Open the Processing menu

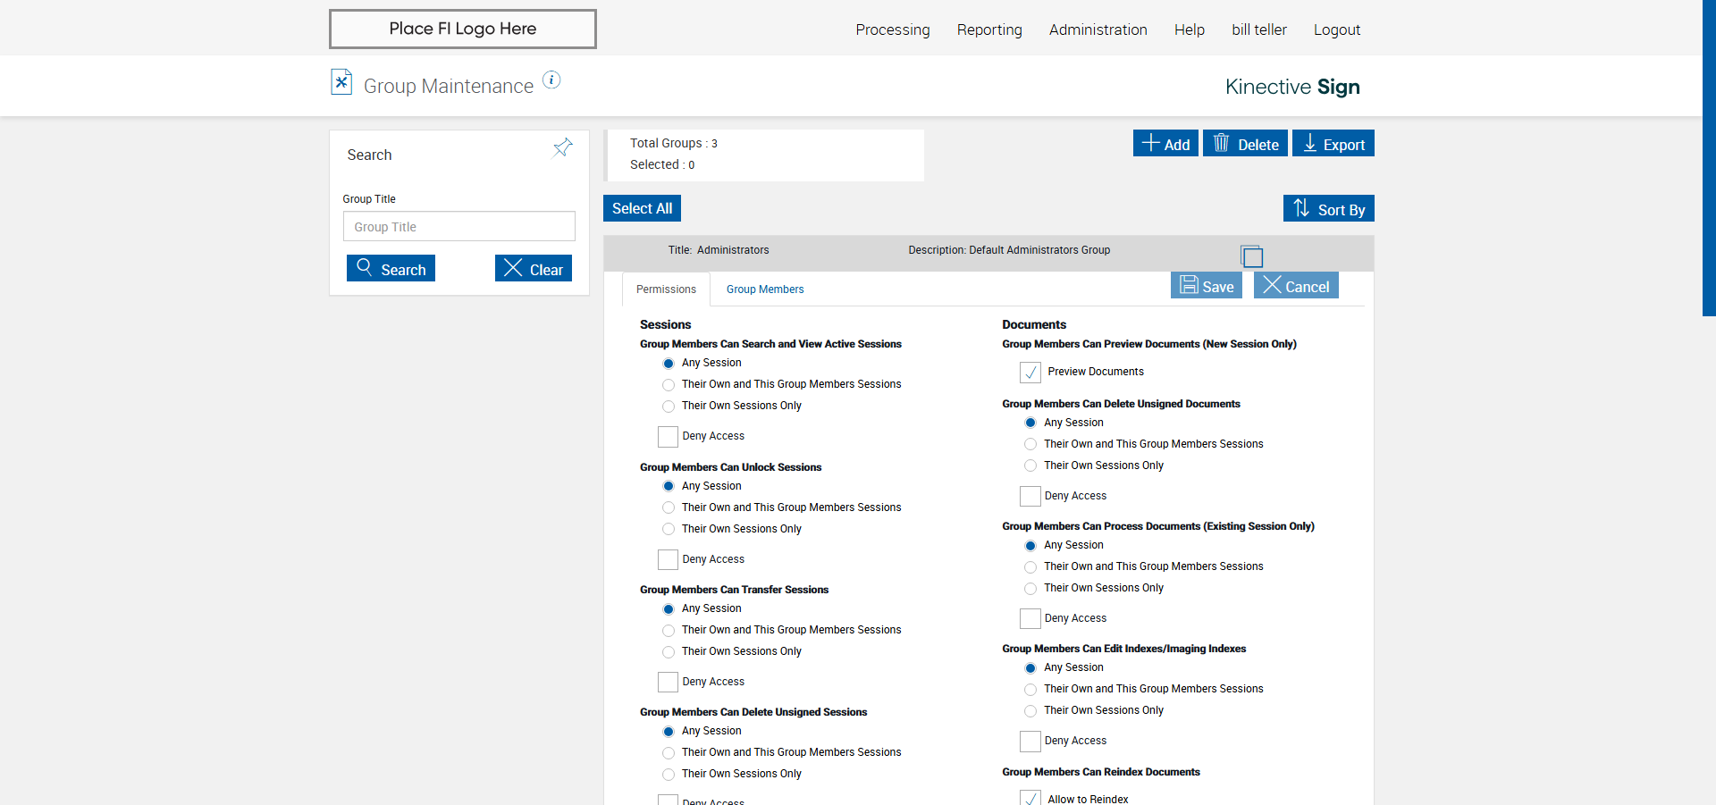[x=892, y=29]
